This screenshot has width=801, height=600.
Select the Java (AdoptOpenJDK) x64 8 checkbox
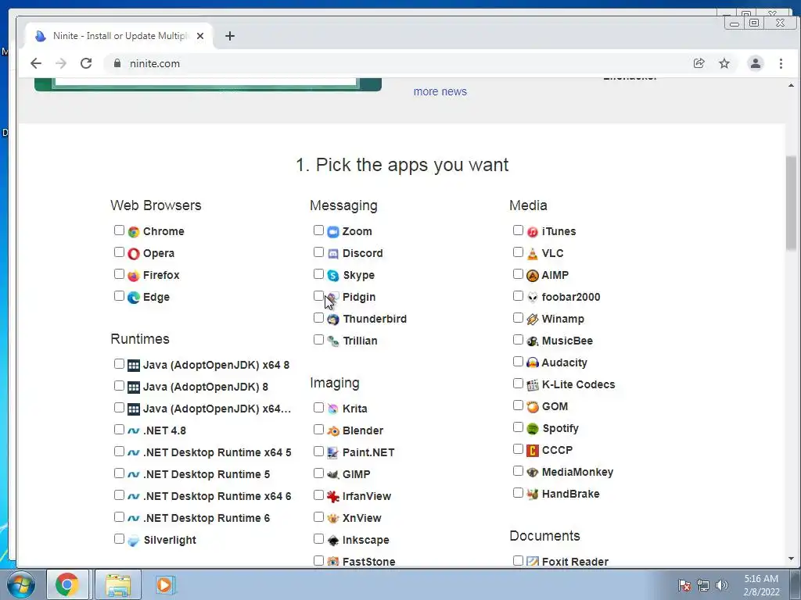[119, 364]
